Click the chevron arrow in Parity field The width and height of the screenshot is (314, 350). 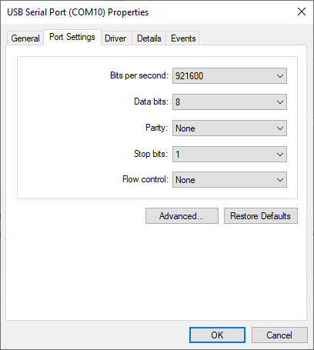(x=280, y=128)
